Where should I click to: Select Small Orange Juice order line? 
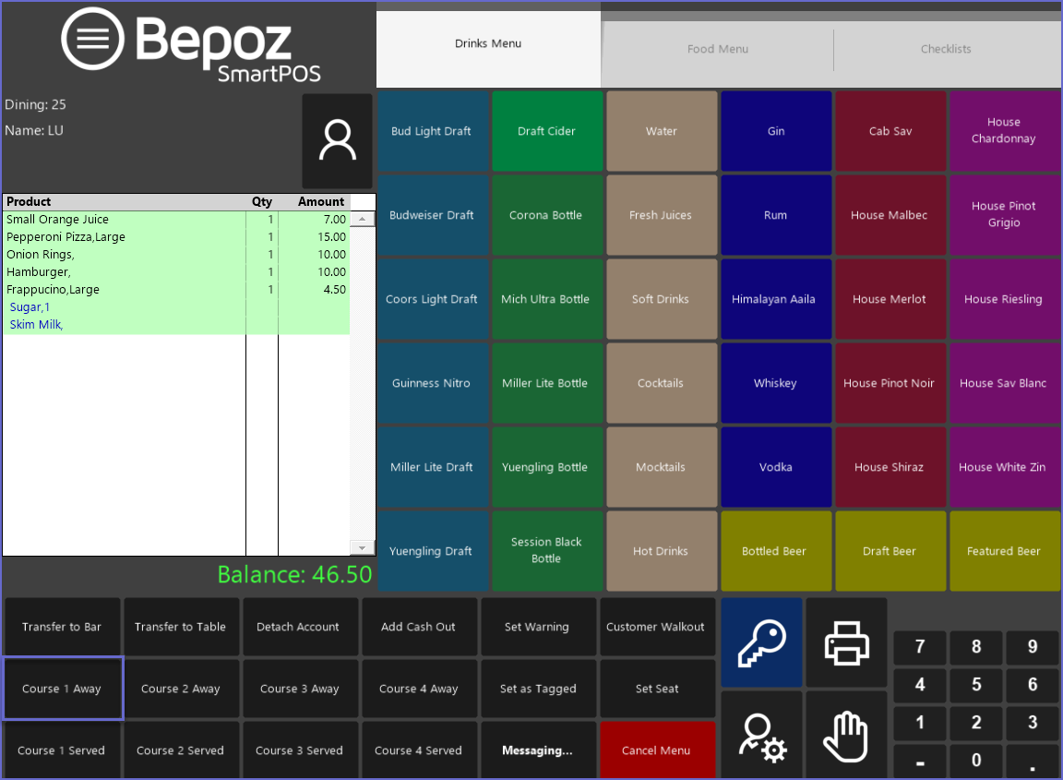(x=176, y=219)
